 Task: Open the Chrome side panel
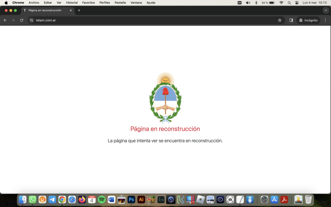click(291, 20)
